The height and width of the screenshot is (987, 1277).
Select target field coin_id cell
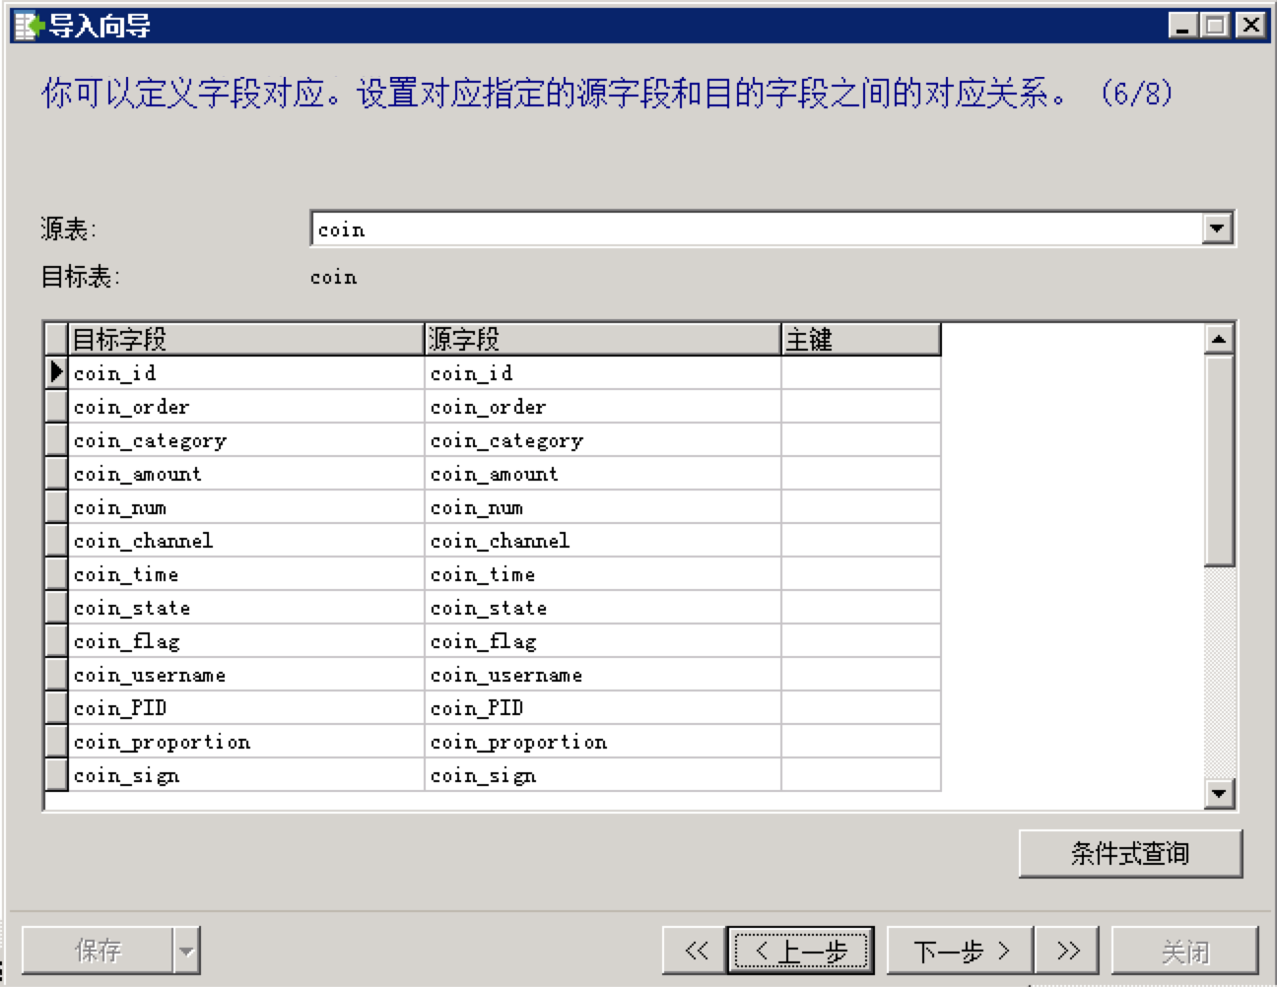pyautogui.click(x=246, y=373)
